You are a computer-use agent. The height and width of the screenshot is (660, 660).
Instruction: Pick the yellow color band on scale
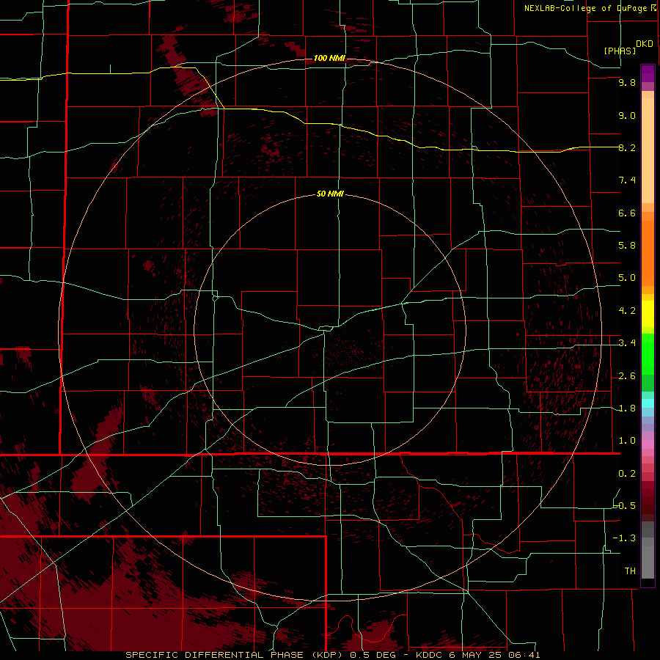(x=648, y=314)
